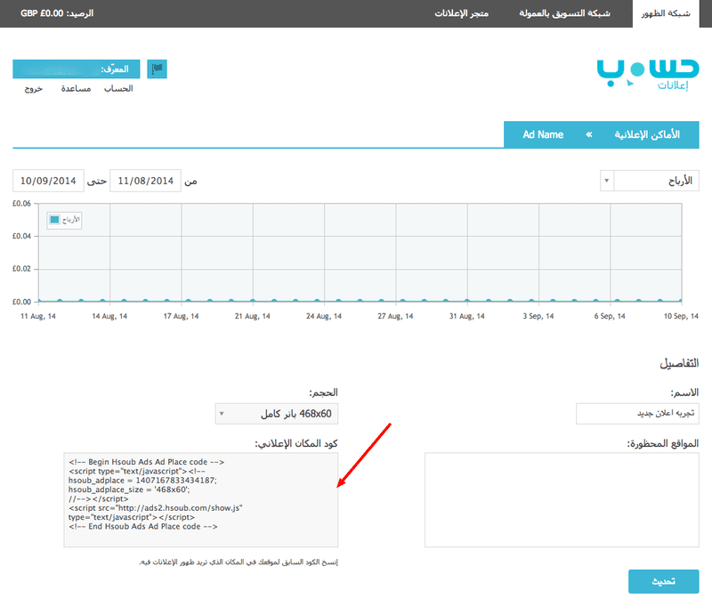Open the الحساب account link
Screen dimensions: 712x607
coord(118,88)
